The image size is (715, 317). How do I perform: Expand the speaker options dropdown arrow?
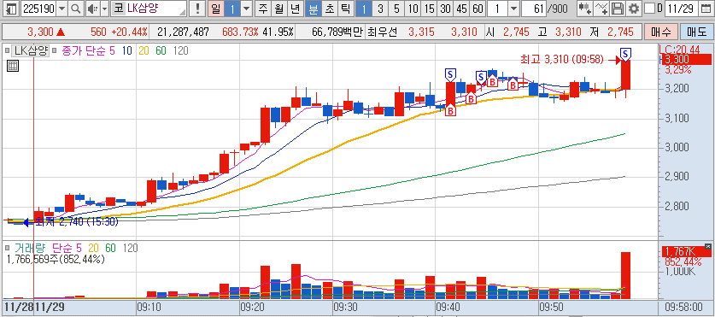point(105,9)
